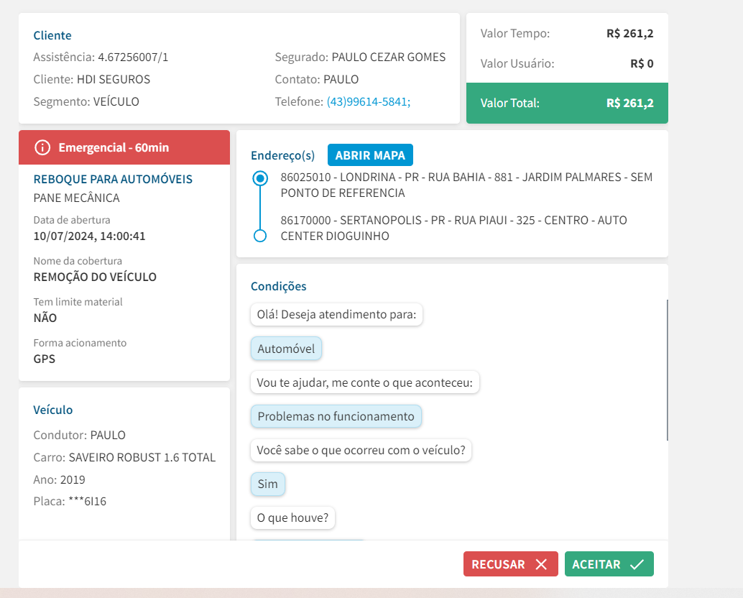Click the info icon in Emergencial banner
Screen dimensions: 743x598
click(x=42, y=147)
